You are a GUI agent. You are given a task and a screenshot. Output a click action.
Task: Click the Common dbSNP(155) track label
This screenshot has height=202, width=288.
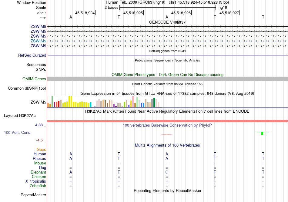(x=27, y=88)
